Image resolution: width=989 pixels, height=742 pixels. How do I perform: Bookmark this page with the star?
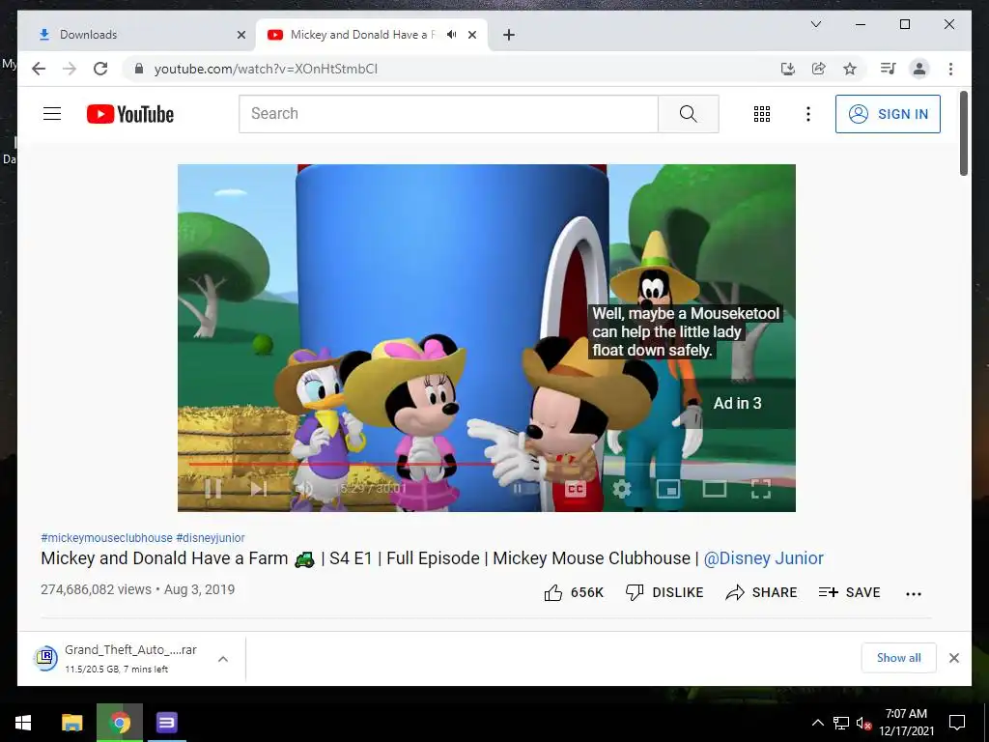[850, 69]
